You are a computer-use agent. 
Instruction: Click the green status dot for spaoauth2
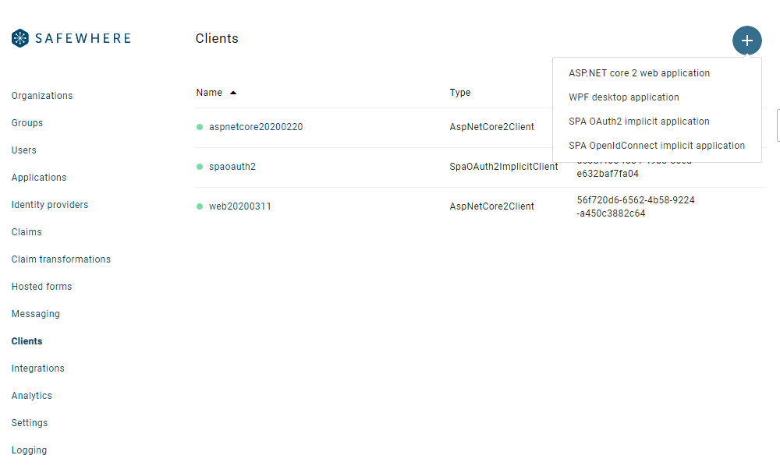pos(200,167)
